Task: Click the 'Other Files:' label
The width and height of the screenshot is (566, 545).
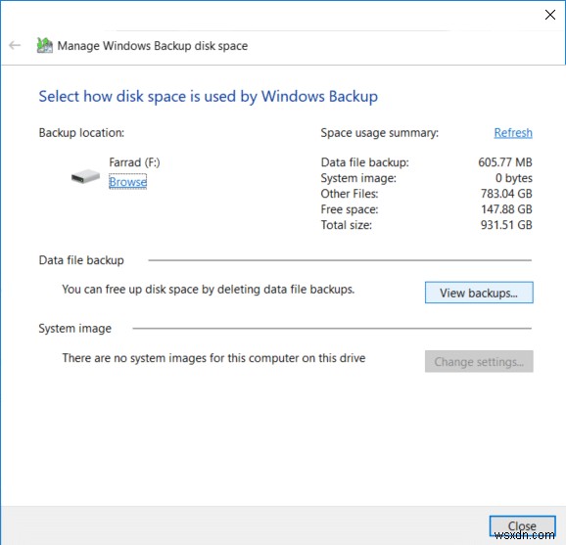Action: [350, 194]
